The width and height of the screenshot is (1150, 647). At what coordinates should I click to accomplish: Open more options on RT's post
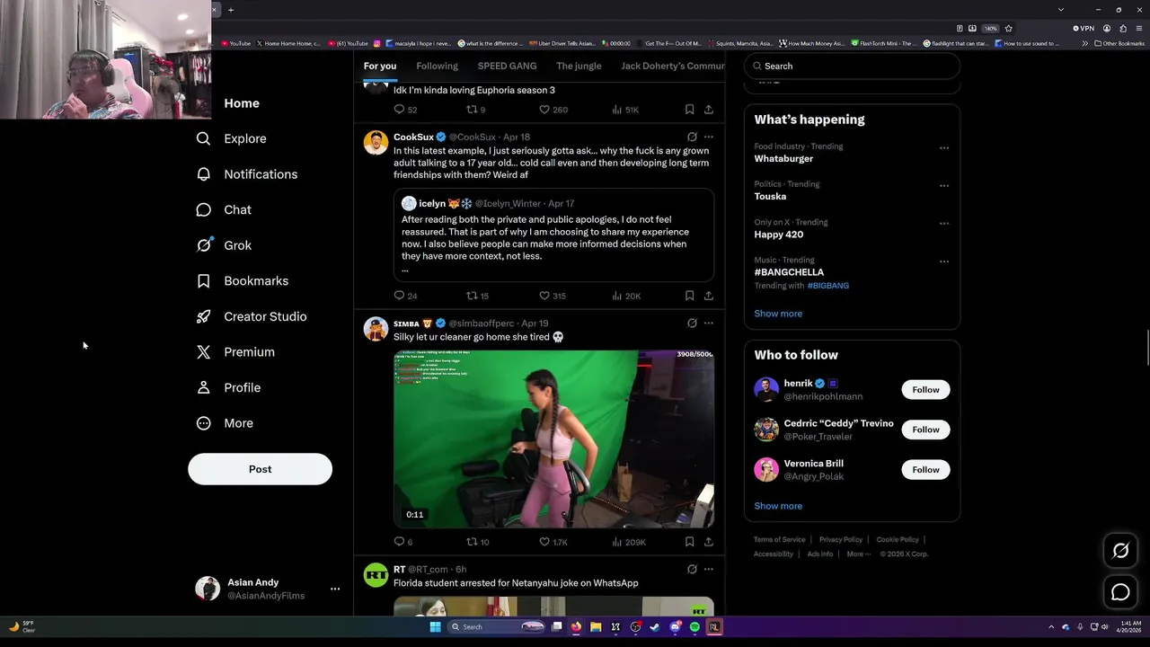709,569
